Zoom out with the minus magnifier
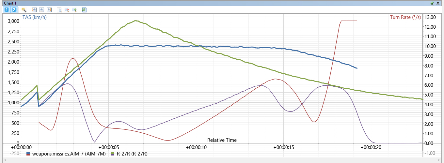 pyautogui.click(x=67, y=10)
